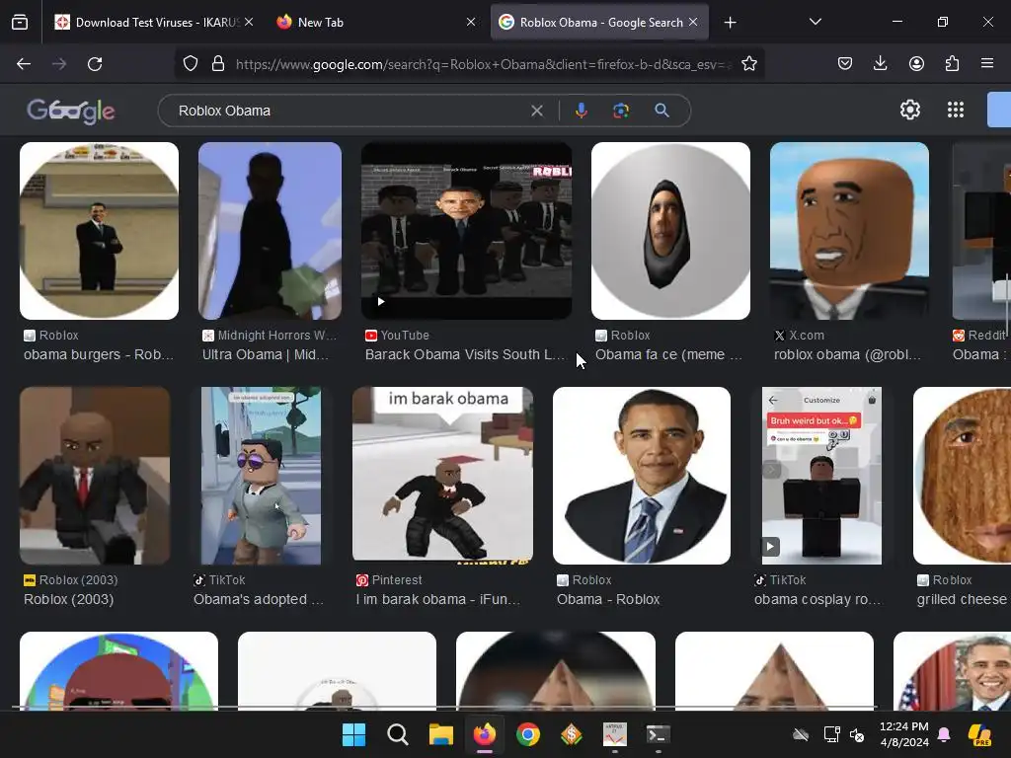This screenshot has height=758, width=1011.
Task: Click the blue search magnifier icon
Action: click(661, 111)
